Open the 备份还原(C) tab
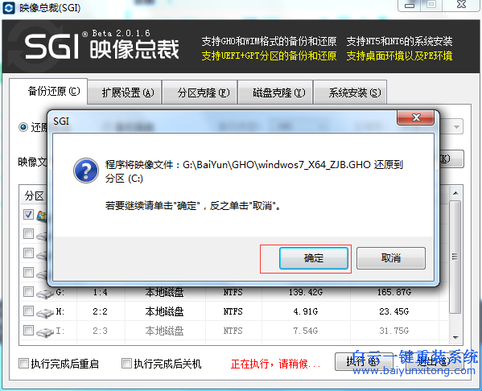 click(48, 91)
